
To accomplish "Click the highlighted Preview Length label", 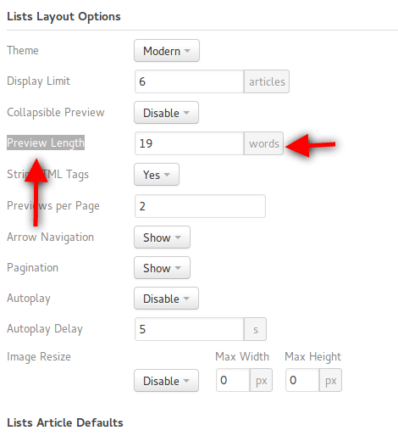I will (46, 143).
